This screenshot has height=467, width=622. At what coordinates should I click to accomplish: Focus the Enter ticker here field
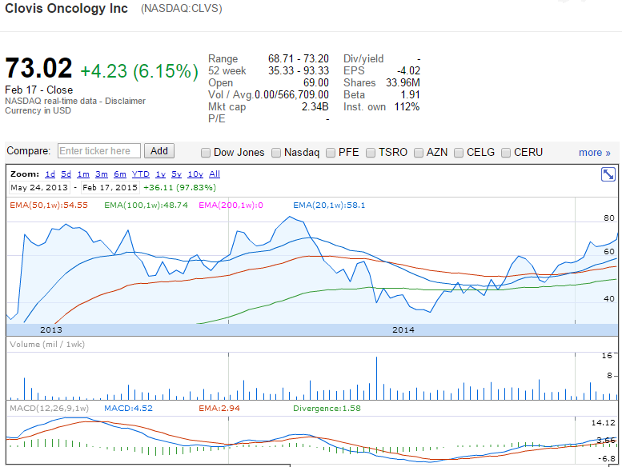(x=99, y=151)
